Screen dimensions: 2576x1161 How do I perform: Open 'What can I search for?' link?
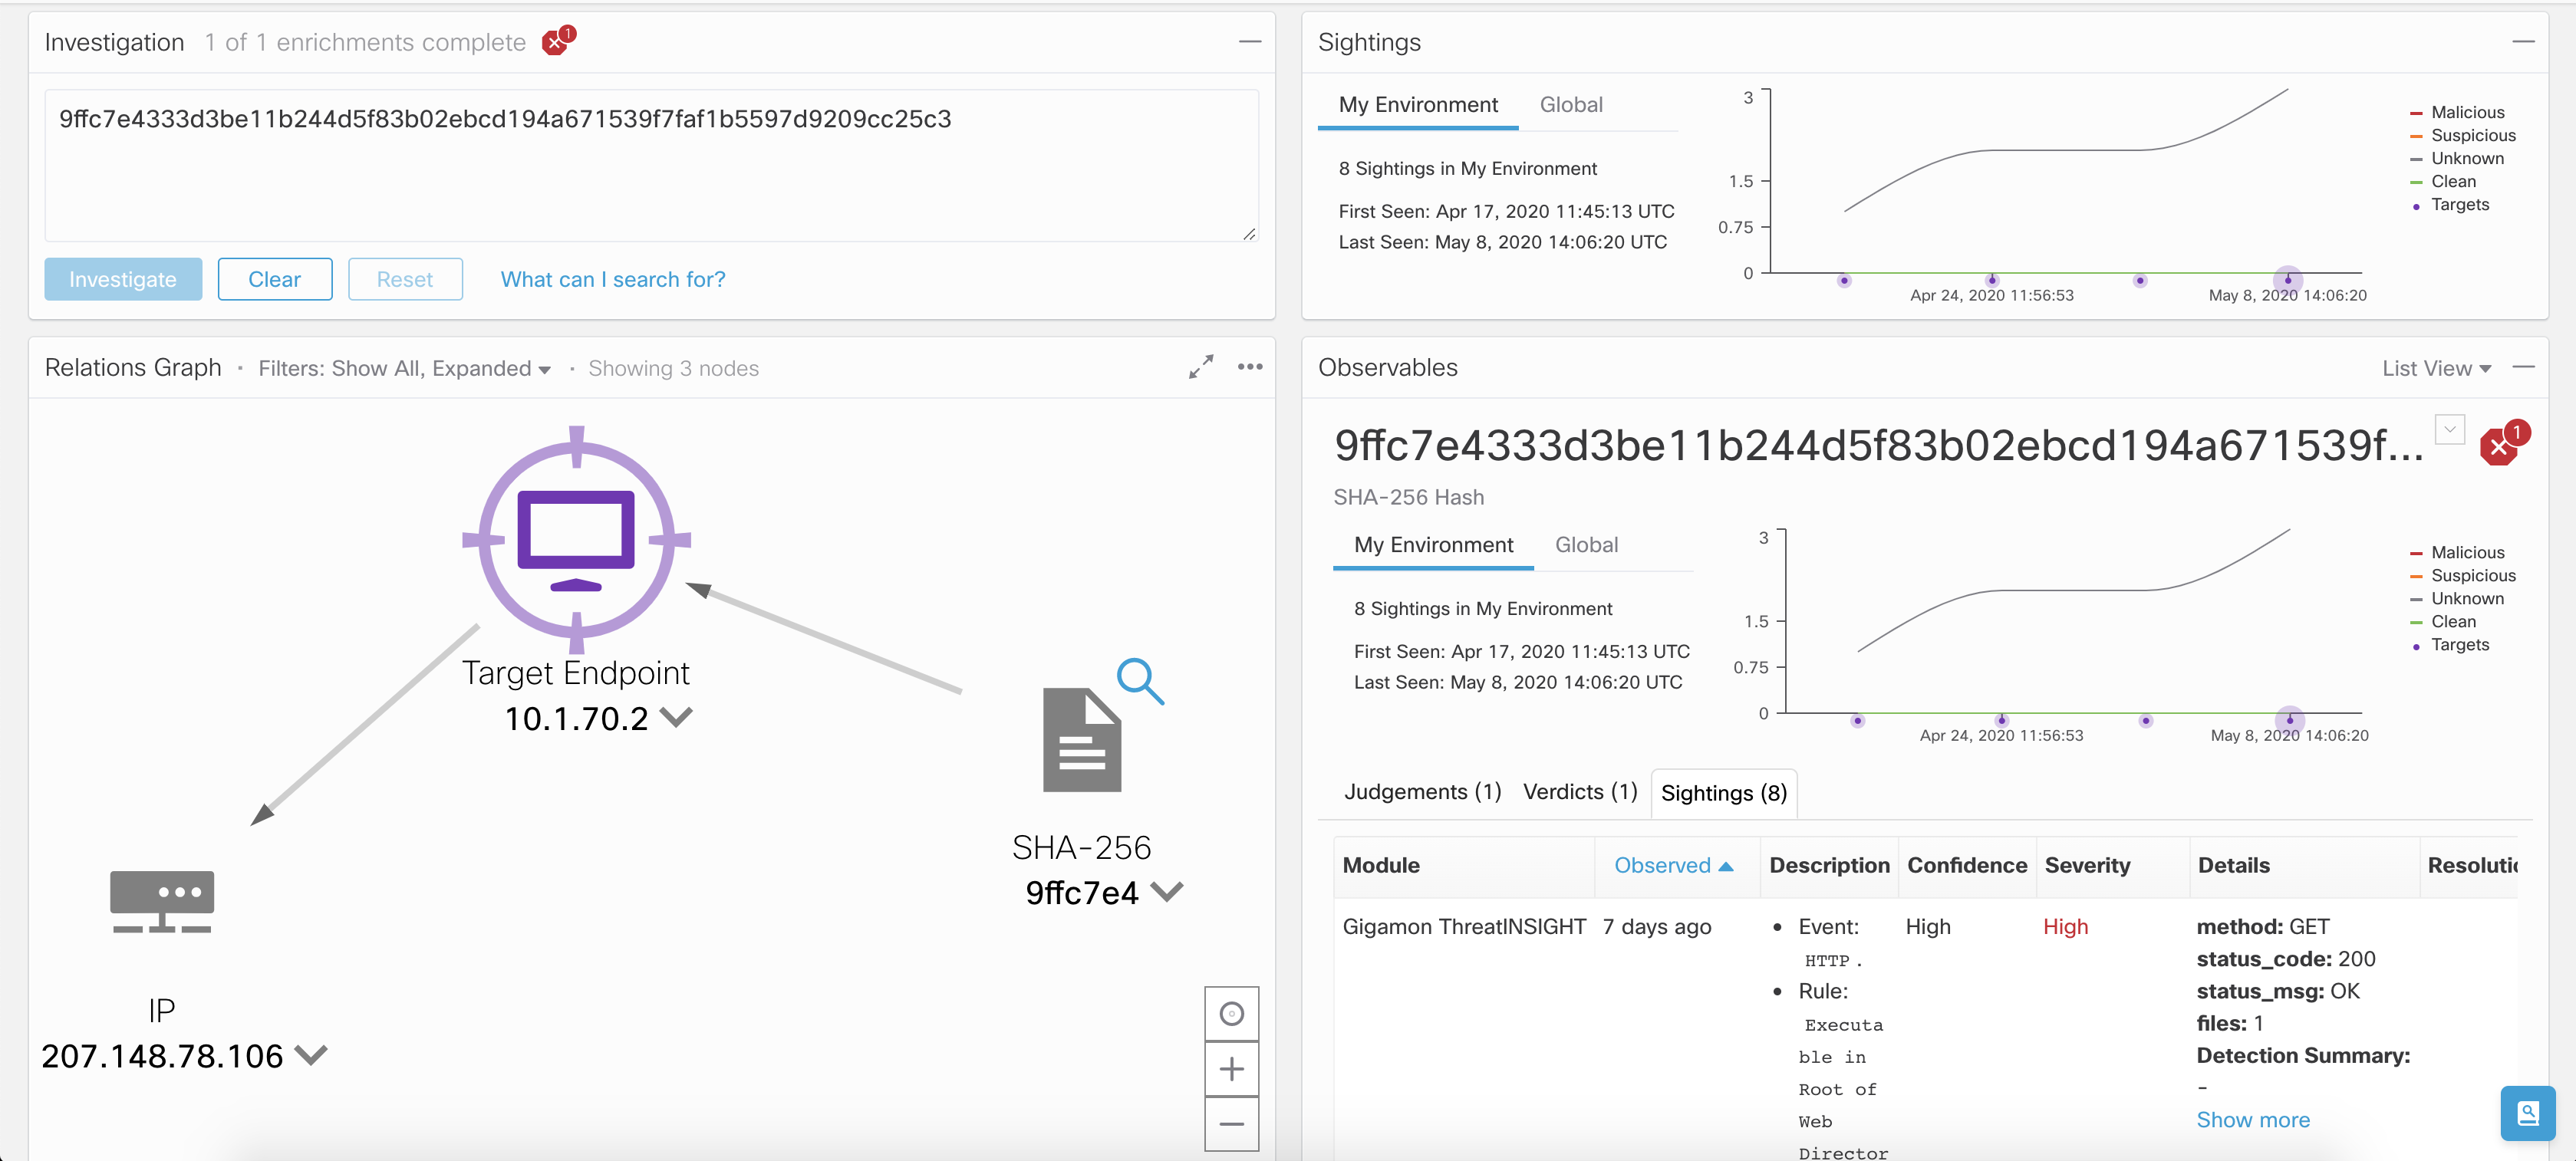[613, 280]
